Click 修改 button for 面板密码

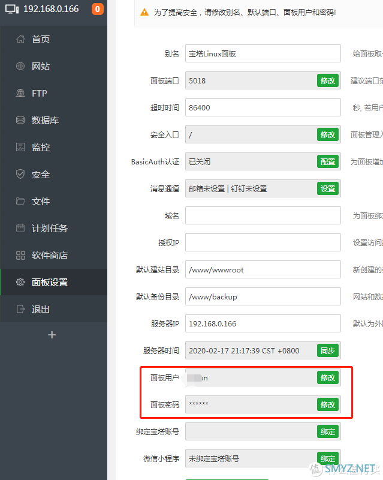[328, 404]
